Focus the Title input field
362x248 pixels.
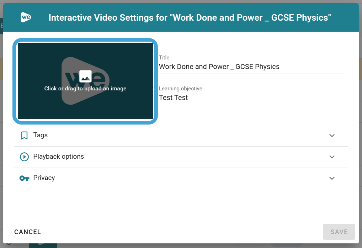pos(251,67)
